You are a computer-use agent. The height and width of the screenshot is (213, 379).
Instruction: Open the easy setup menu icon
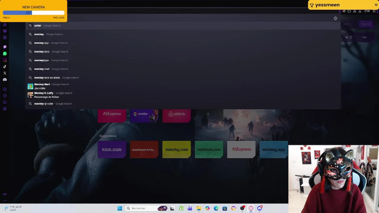click(x=374, y=11)
